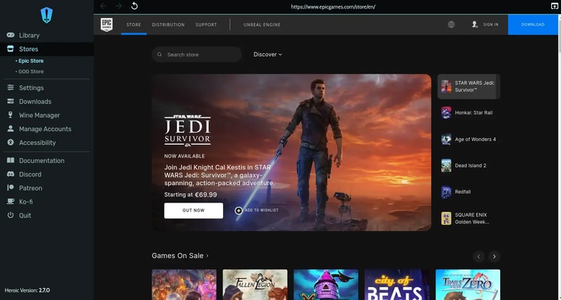Click the Patreon logo icon
This screenshot has width=561, height=300.
click(x=11, y=187)
